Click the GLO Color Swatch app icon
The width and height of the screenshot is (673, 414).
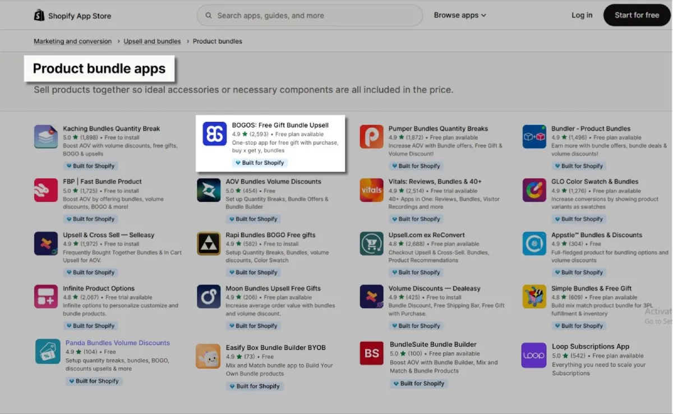(534, 190)
